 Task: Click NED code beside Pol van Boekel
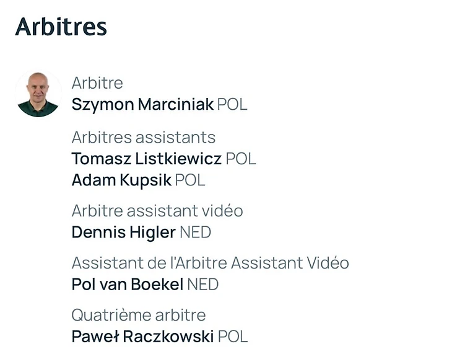(x=202, y=285)
